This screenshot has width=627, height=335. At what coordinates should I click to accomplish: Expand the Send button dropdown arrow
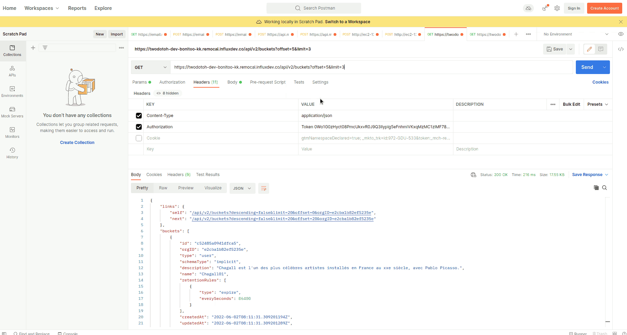tap(604, 67)
